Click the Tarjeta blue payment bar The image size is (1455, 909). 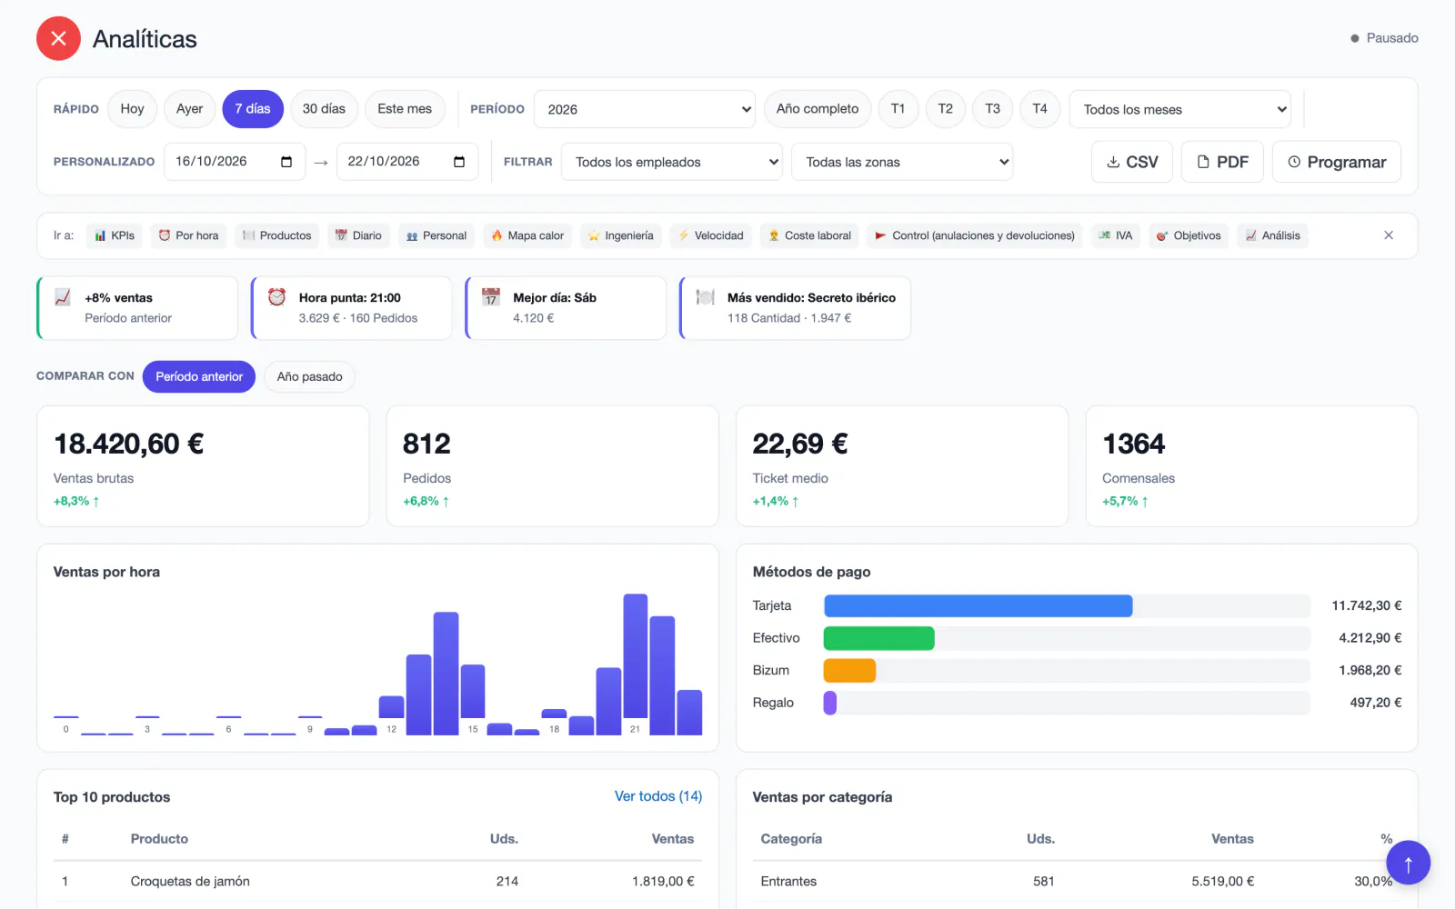point(978,605)
